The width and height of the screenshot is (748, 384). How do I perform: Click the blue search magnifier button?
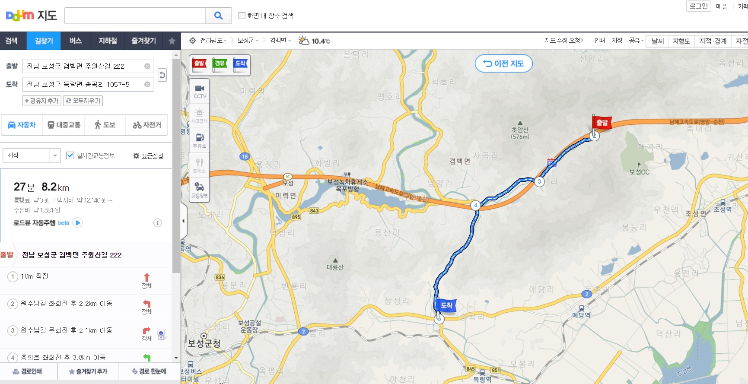[218, 16]
